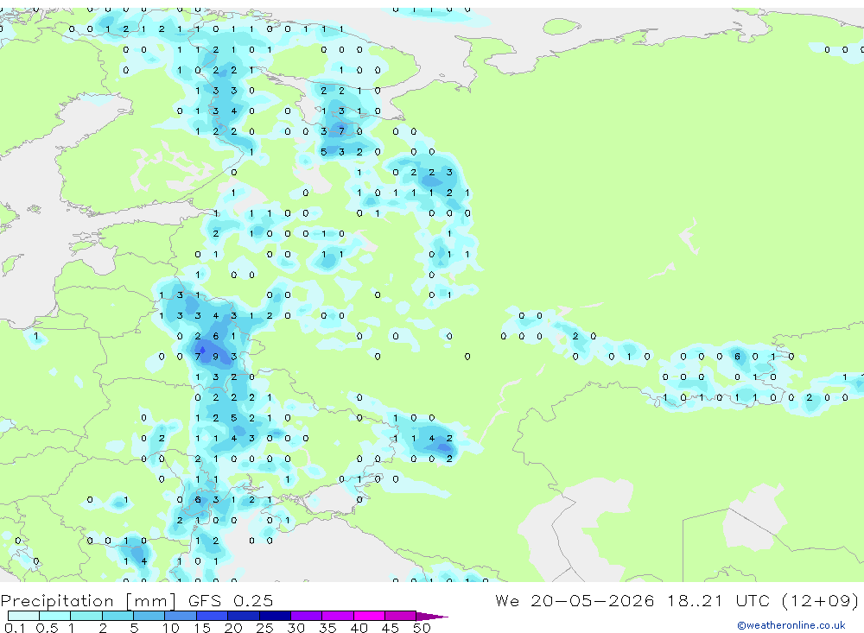Click the '18..21 UTC' time range text

click(719, 600)
